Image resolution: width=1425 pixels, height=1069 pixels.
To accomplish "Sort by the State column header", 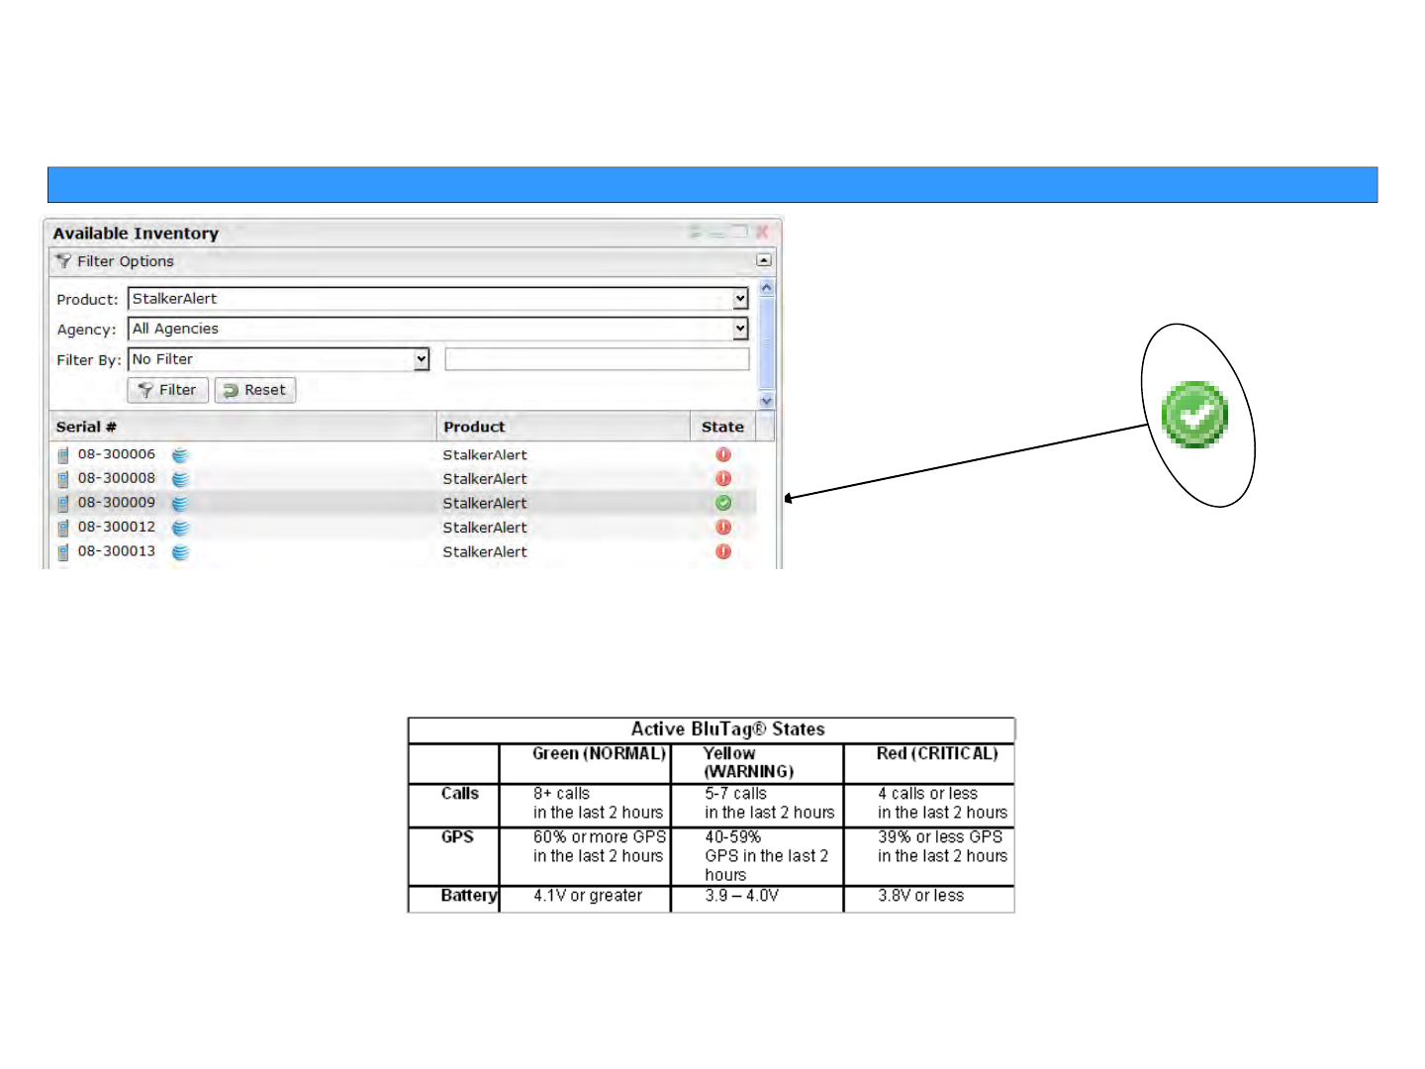I will pos(722,427).
